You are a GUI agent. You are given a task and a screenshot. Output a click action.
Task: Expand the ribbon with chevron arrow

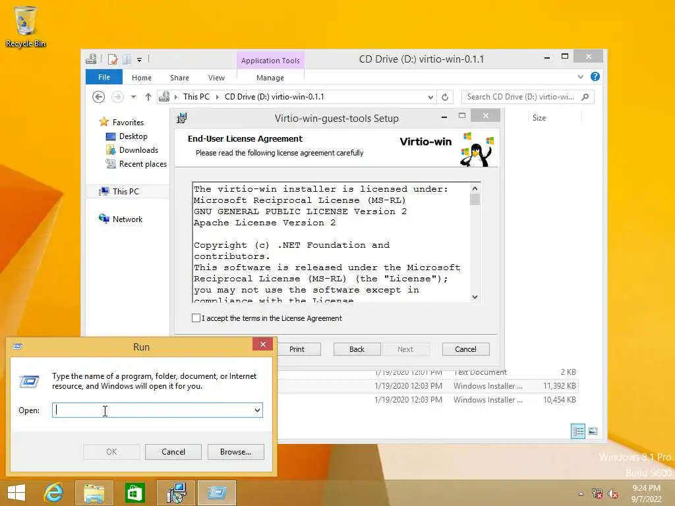(x=581, y=76)
